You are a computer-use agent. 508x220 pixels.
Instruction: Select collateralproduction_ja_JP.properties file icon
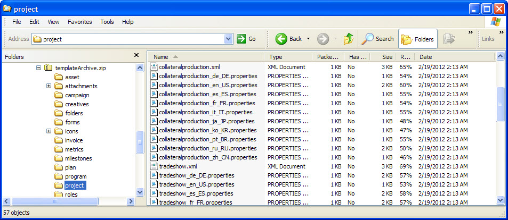(x=154, y=122)
